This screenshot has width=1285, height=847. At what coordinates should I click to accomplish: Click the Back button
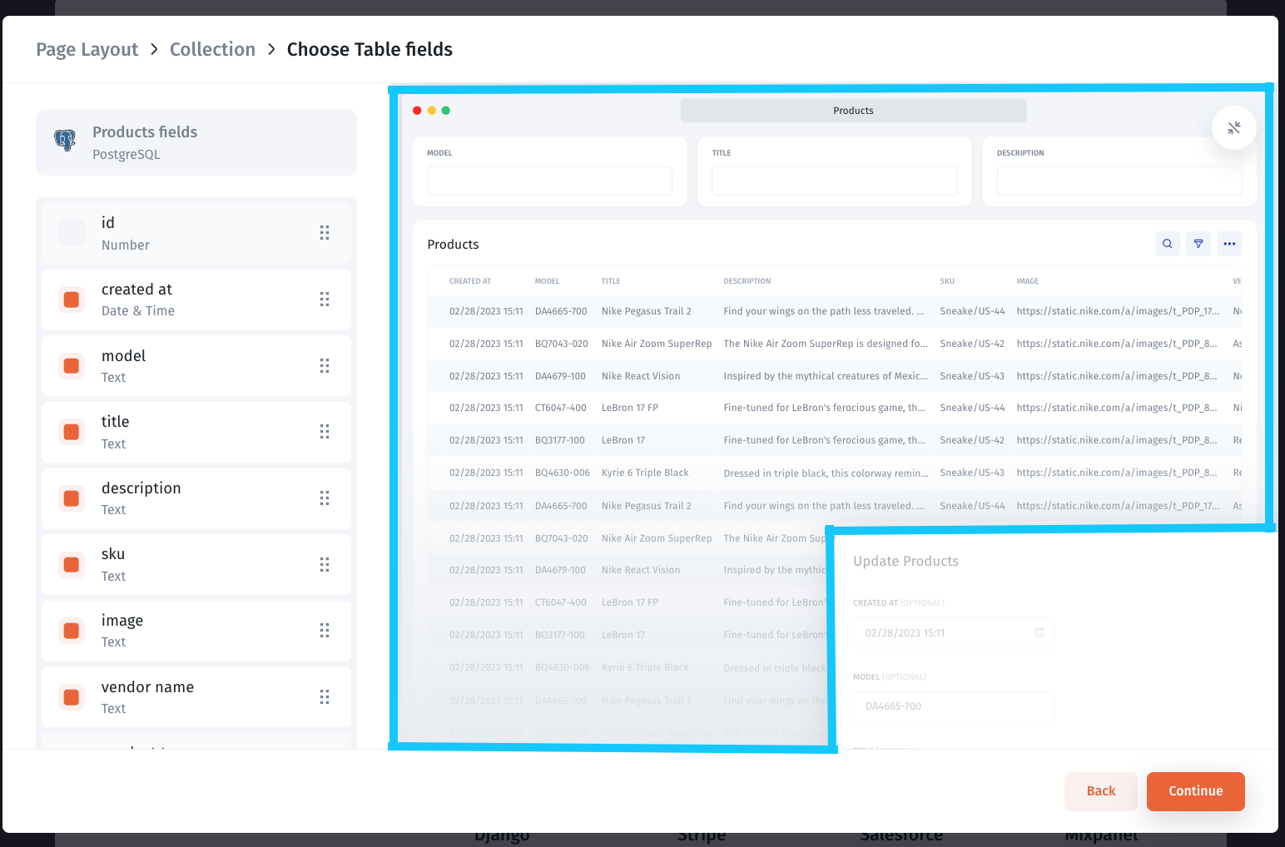pyautogui.click(x=1100, y=791)
